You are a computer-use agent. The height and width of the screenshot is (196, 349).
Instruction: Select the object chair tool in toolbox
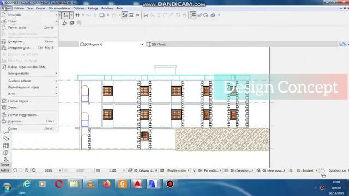[6, 160]
